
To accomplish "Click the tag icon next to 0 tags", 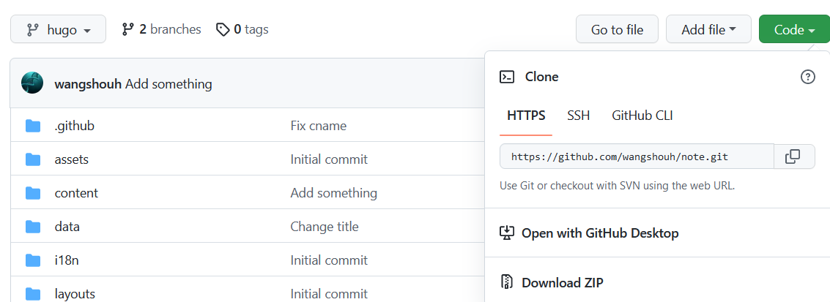I will (223, 29).
